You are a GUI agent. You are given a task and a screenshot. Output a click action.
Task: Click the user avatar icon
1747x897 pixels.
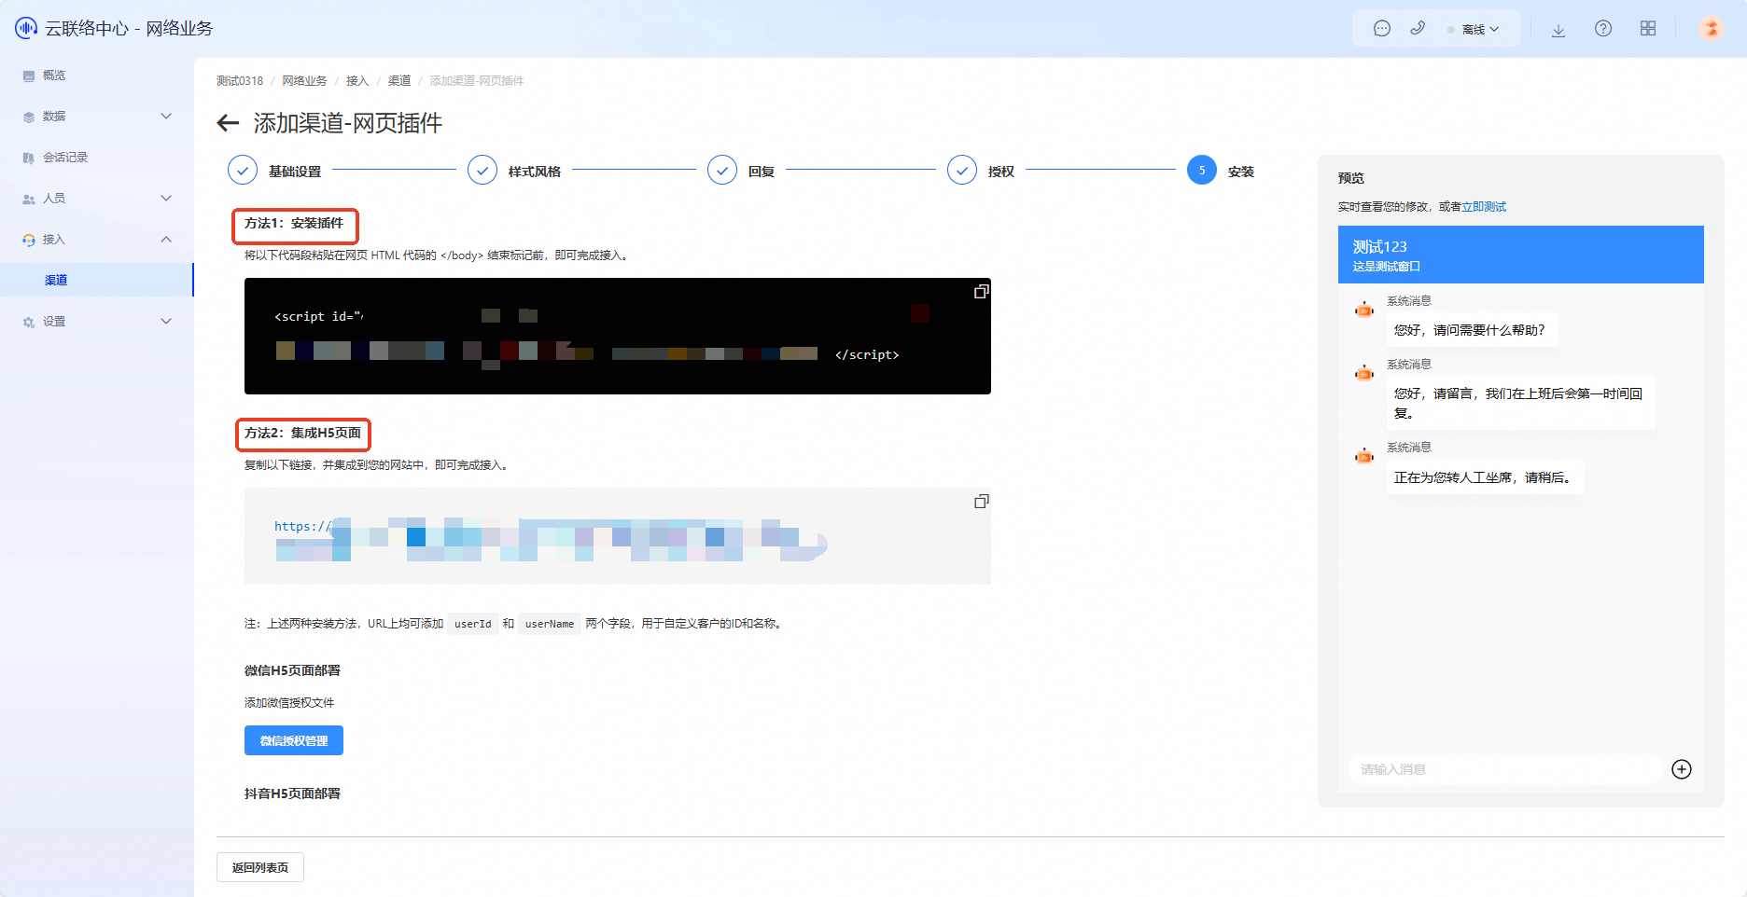(1712, 29)
